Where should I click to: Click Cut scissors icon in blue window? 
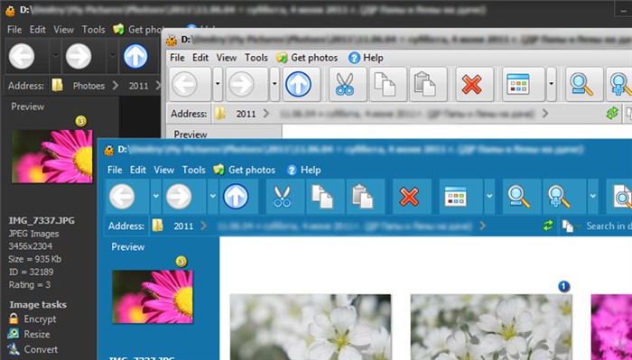click(282, 197)
